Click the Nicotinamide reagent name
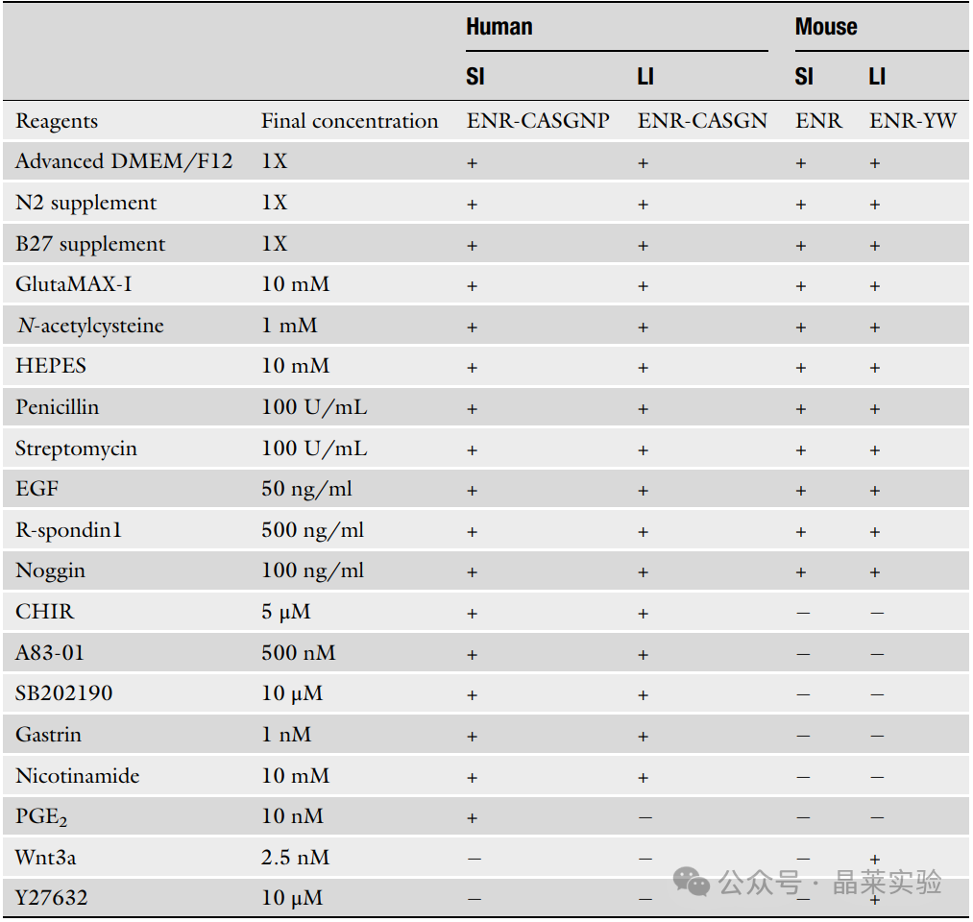The image size is (973, 922). coord(78,776)
